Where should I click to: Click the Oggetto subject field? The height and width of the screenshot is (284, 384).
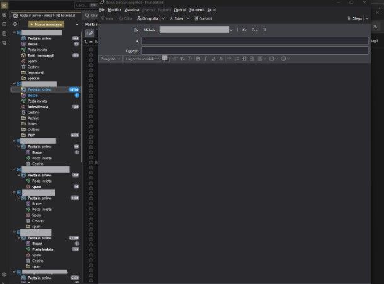click(254, 50)
